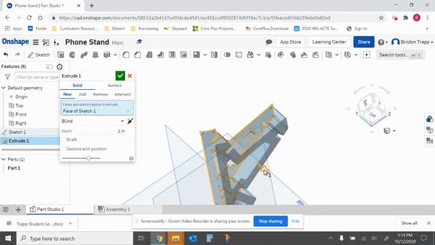Select the Linear pattern tool
The height and width of the screenshot is (245, 435).
point(196,54)
